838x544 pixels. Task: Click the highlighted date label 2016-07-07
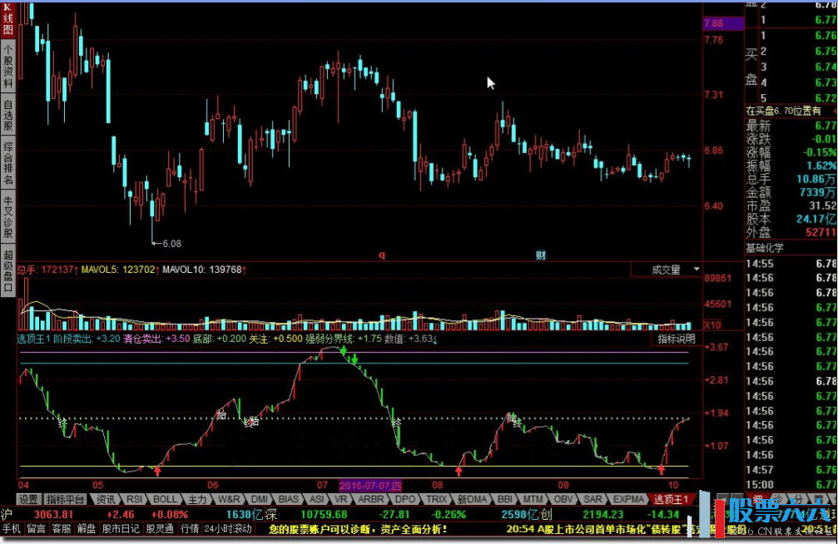[x=370, y=484]
